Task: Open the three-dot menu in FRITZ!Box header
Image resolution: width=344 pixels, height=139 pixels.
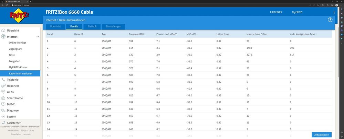Action: [x=334, y=12]
